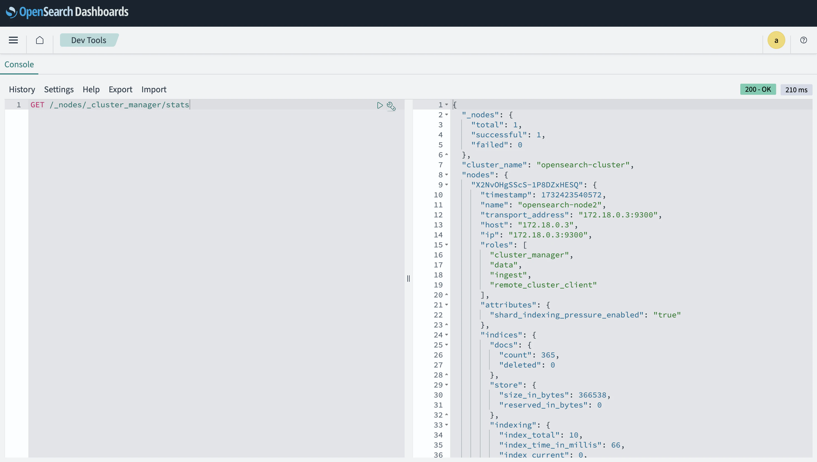Switch to the Console tab
Image resolution: width=817 pixels, height=462 pixels.
pyautogui.click(x=19, y=64)
